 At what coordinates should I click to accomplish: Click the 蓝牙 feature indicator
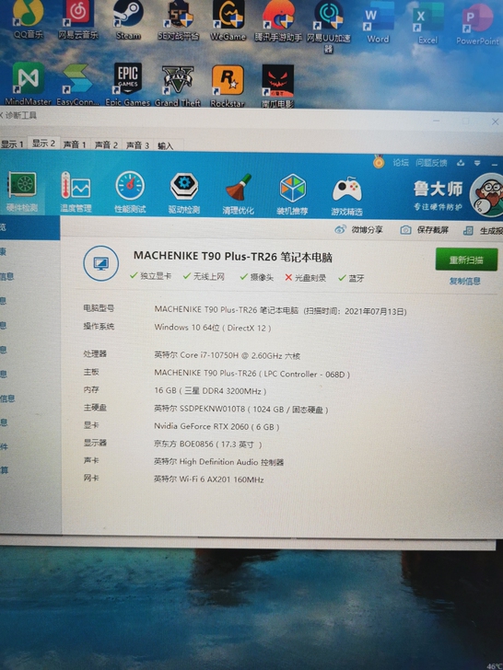(x=351, y=278)
